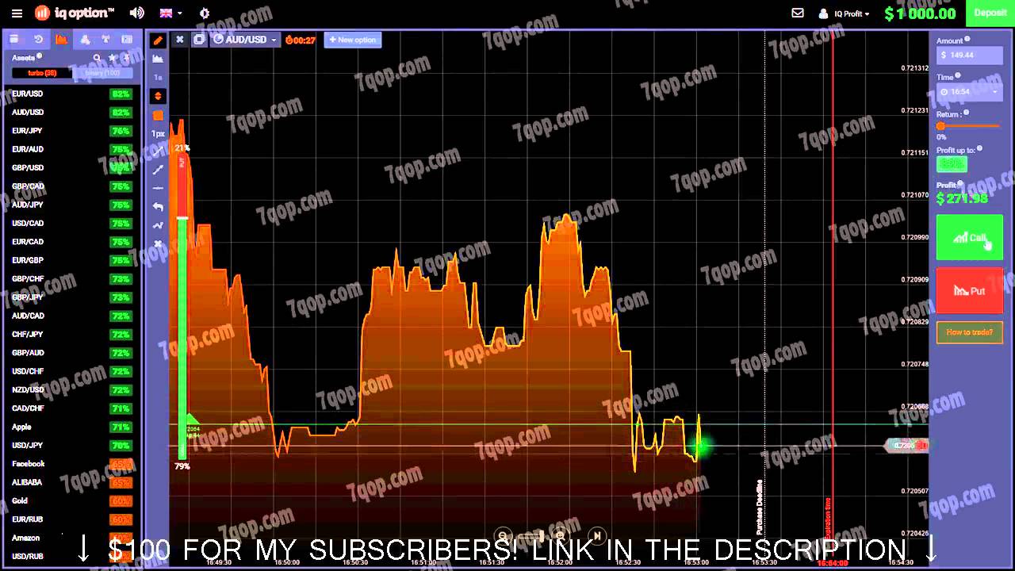
Task: Pick the Gold asset
Action: 71,501
